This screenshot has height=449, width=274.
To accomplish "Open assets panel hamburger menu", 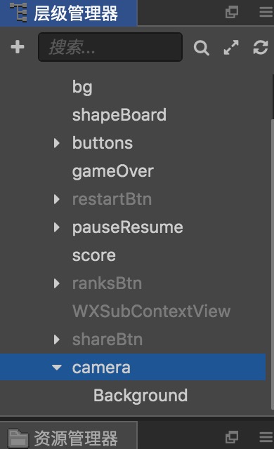I will click(266, 437).
